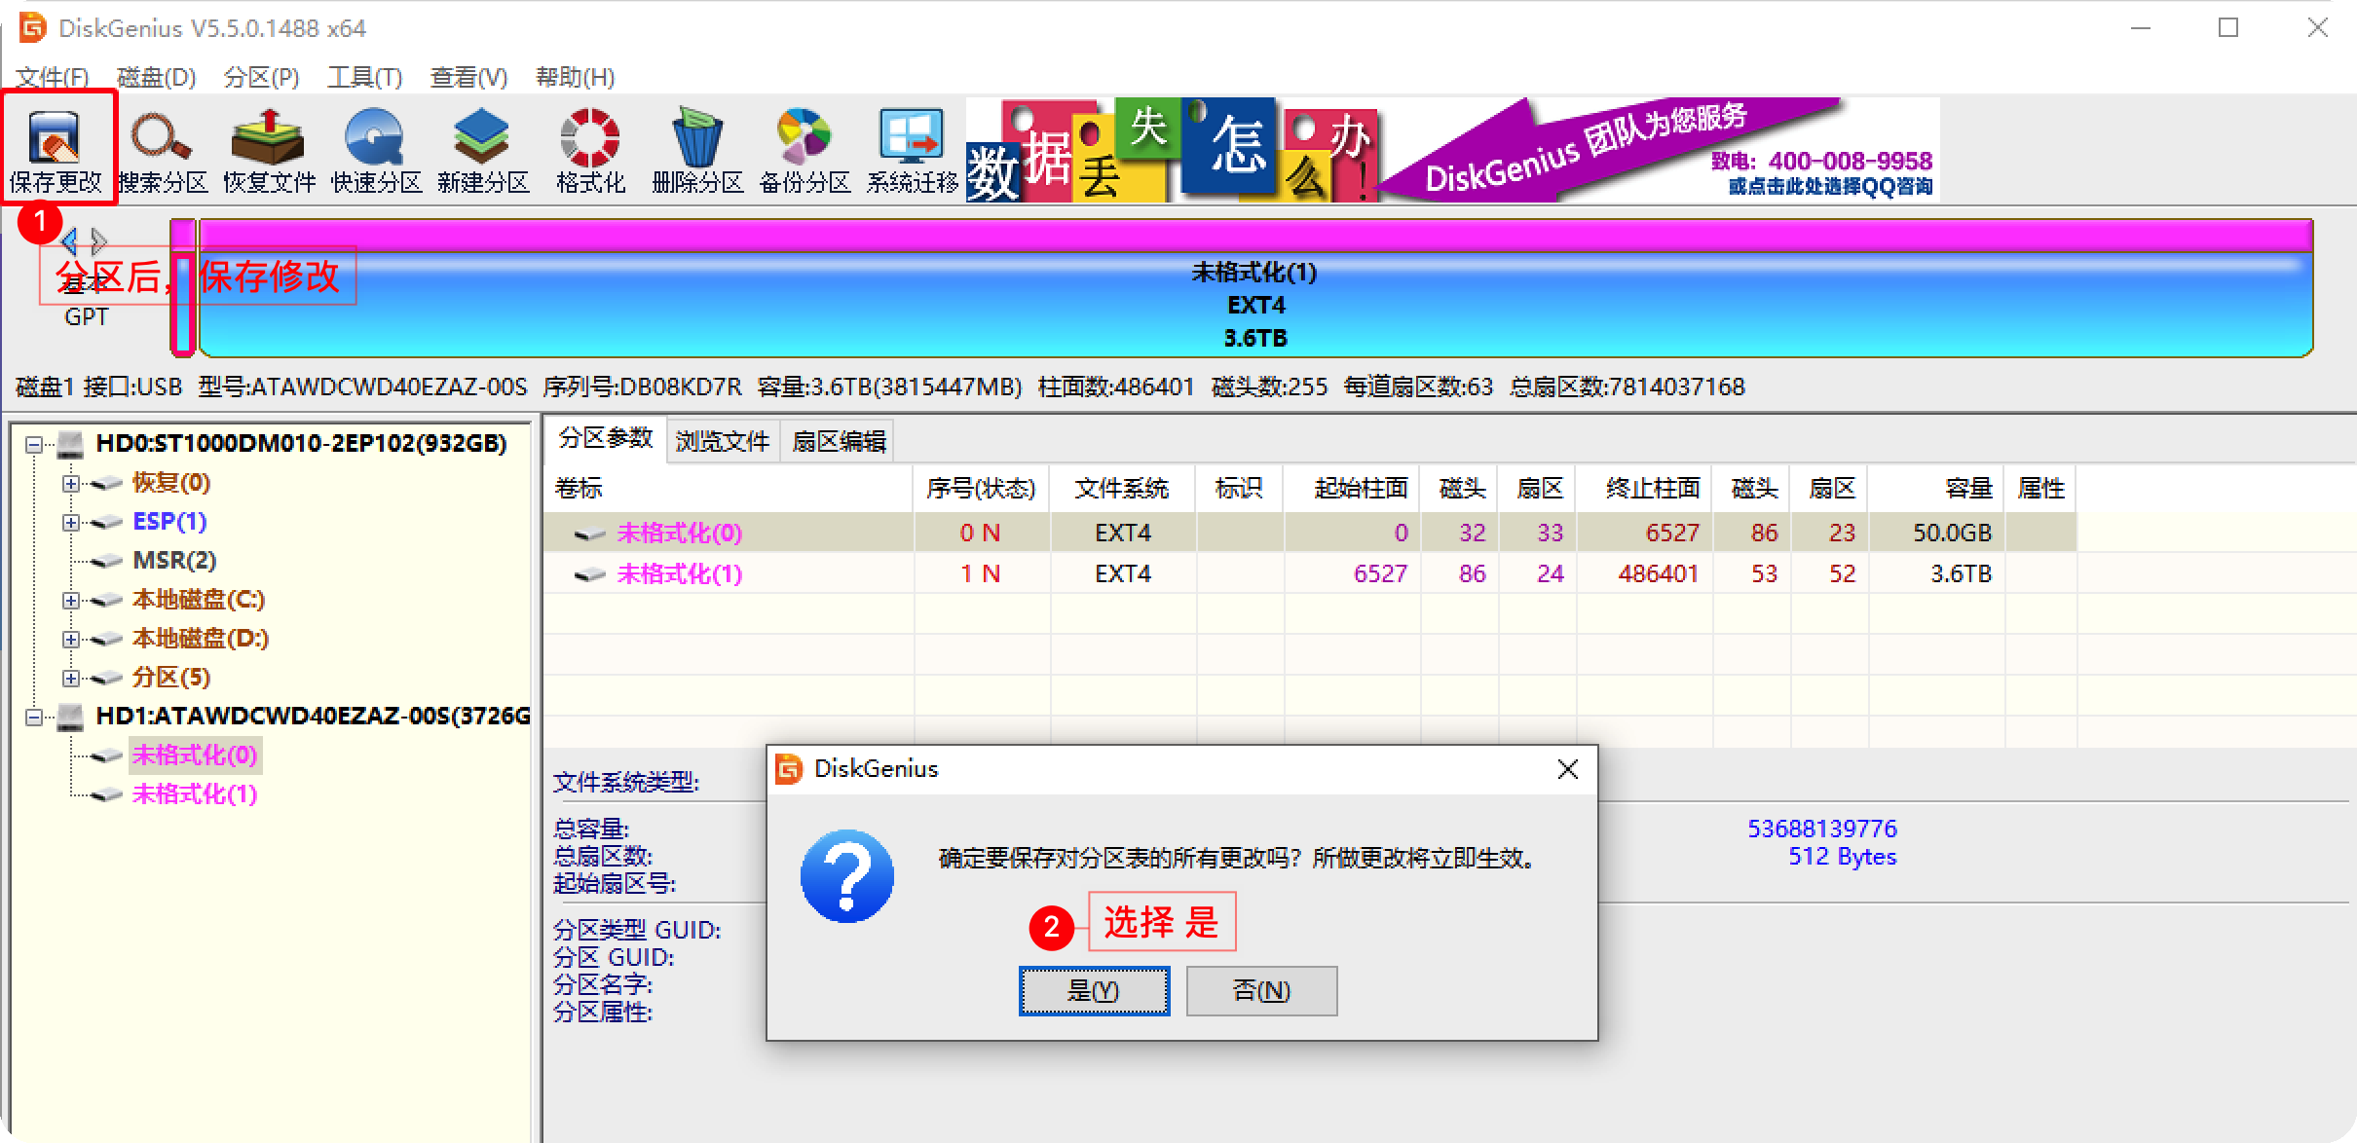Collapse the HD1:ATAWDCWD40EZAZ disk node
The height and width of the screenshot is (1143, 2357).
pyautogui.click(x=34, y=718)
